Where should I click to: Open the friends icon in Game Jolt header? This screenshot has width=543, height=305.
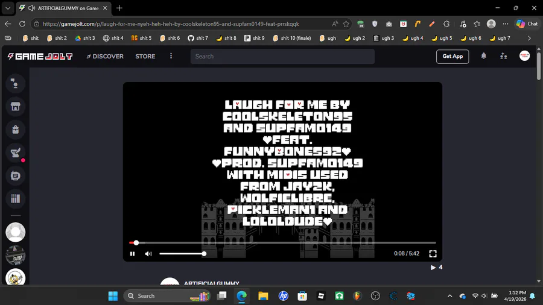504,56
